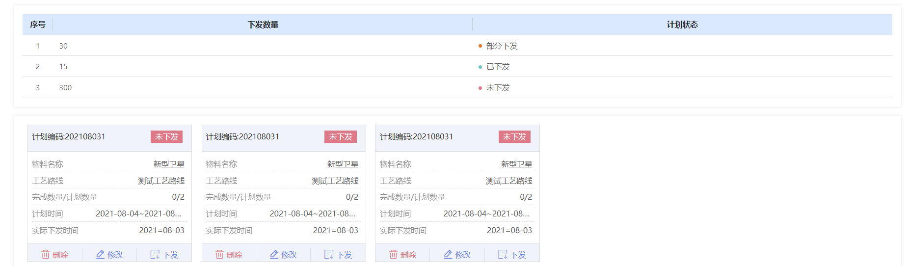This screenshot has height=266, width=908.
Task: Click 计划编码:202108031 title of the first card
Action: [69, 136]
